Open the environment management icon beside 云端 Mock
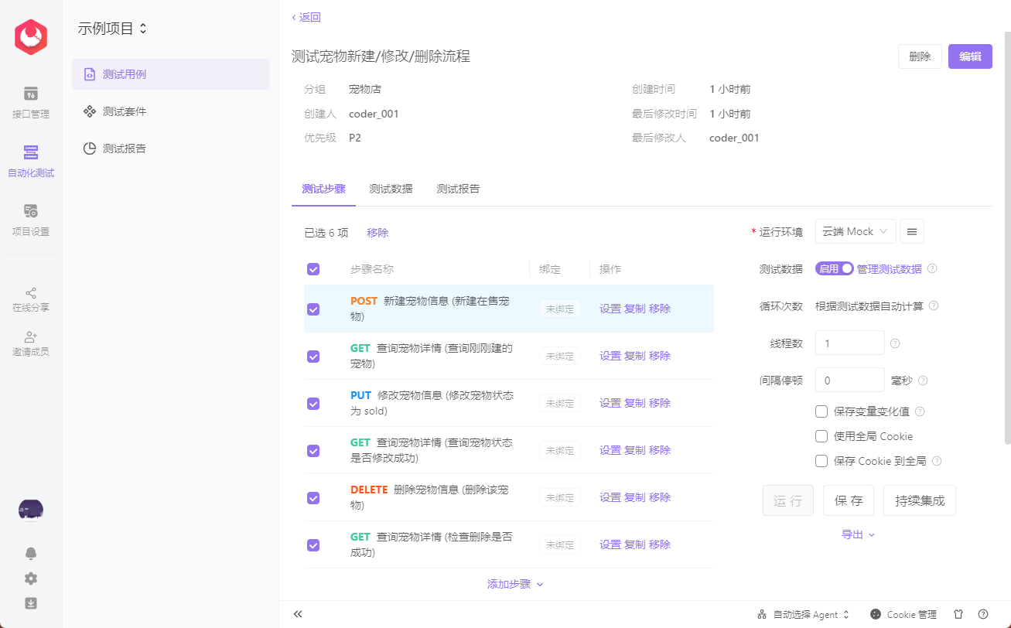This screenshot has width=1011, height=628. coord(913,230)
